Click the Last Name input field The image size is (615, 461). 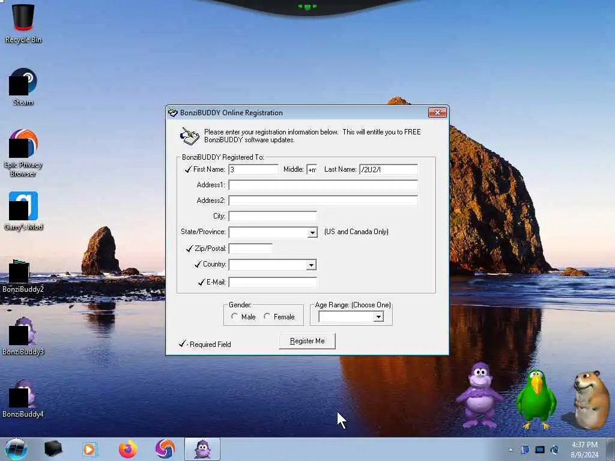[x=389, y=169]
